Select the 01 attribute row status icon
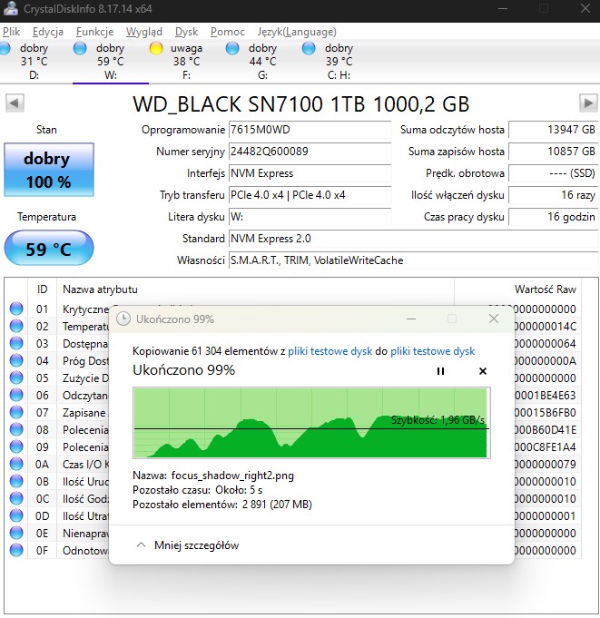The height and width of the screenshot is (618, 600). [16, 309]
